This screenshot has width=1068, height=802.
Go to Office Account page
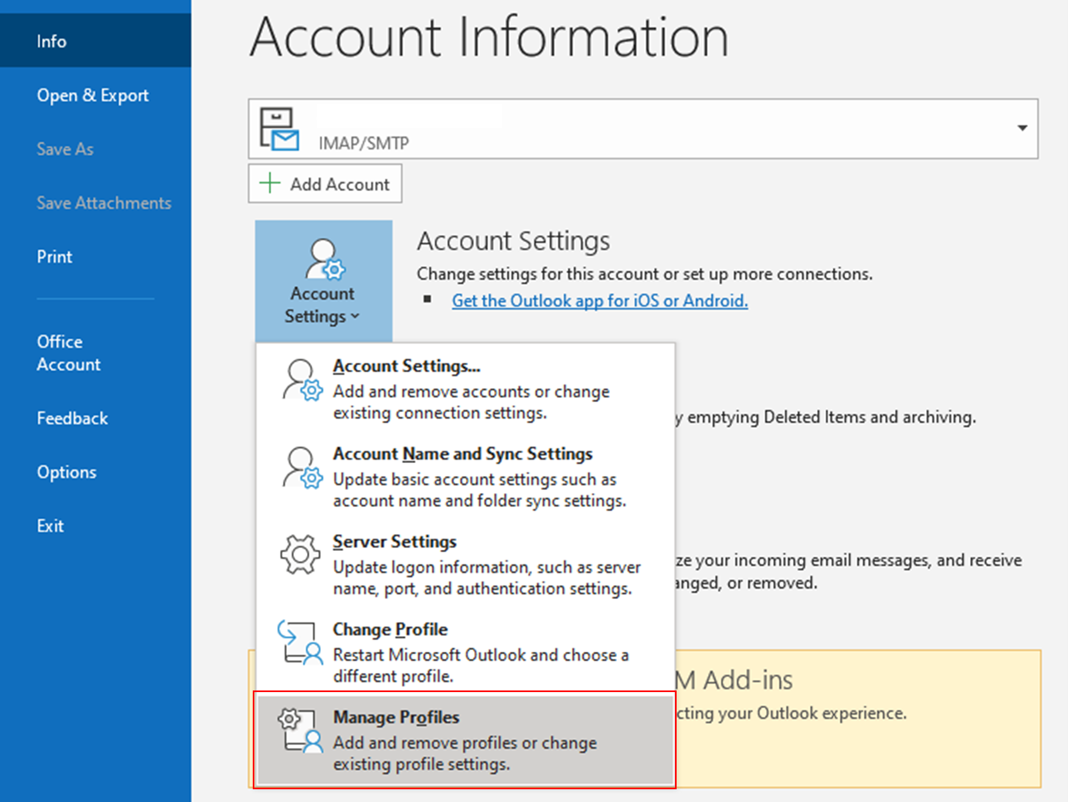pyautogui.click(x=69, y=353)
